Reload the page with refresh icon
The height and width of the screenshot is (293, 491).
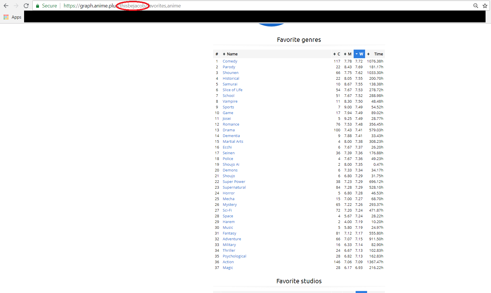26,6
